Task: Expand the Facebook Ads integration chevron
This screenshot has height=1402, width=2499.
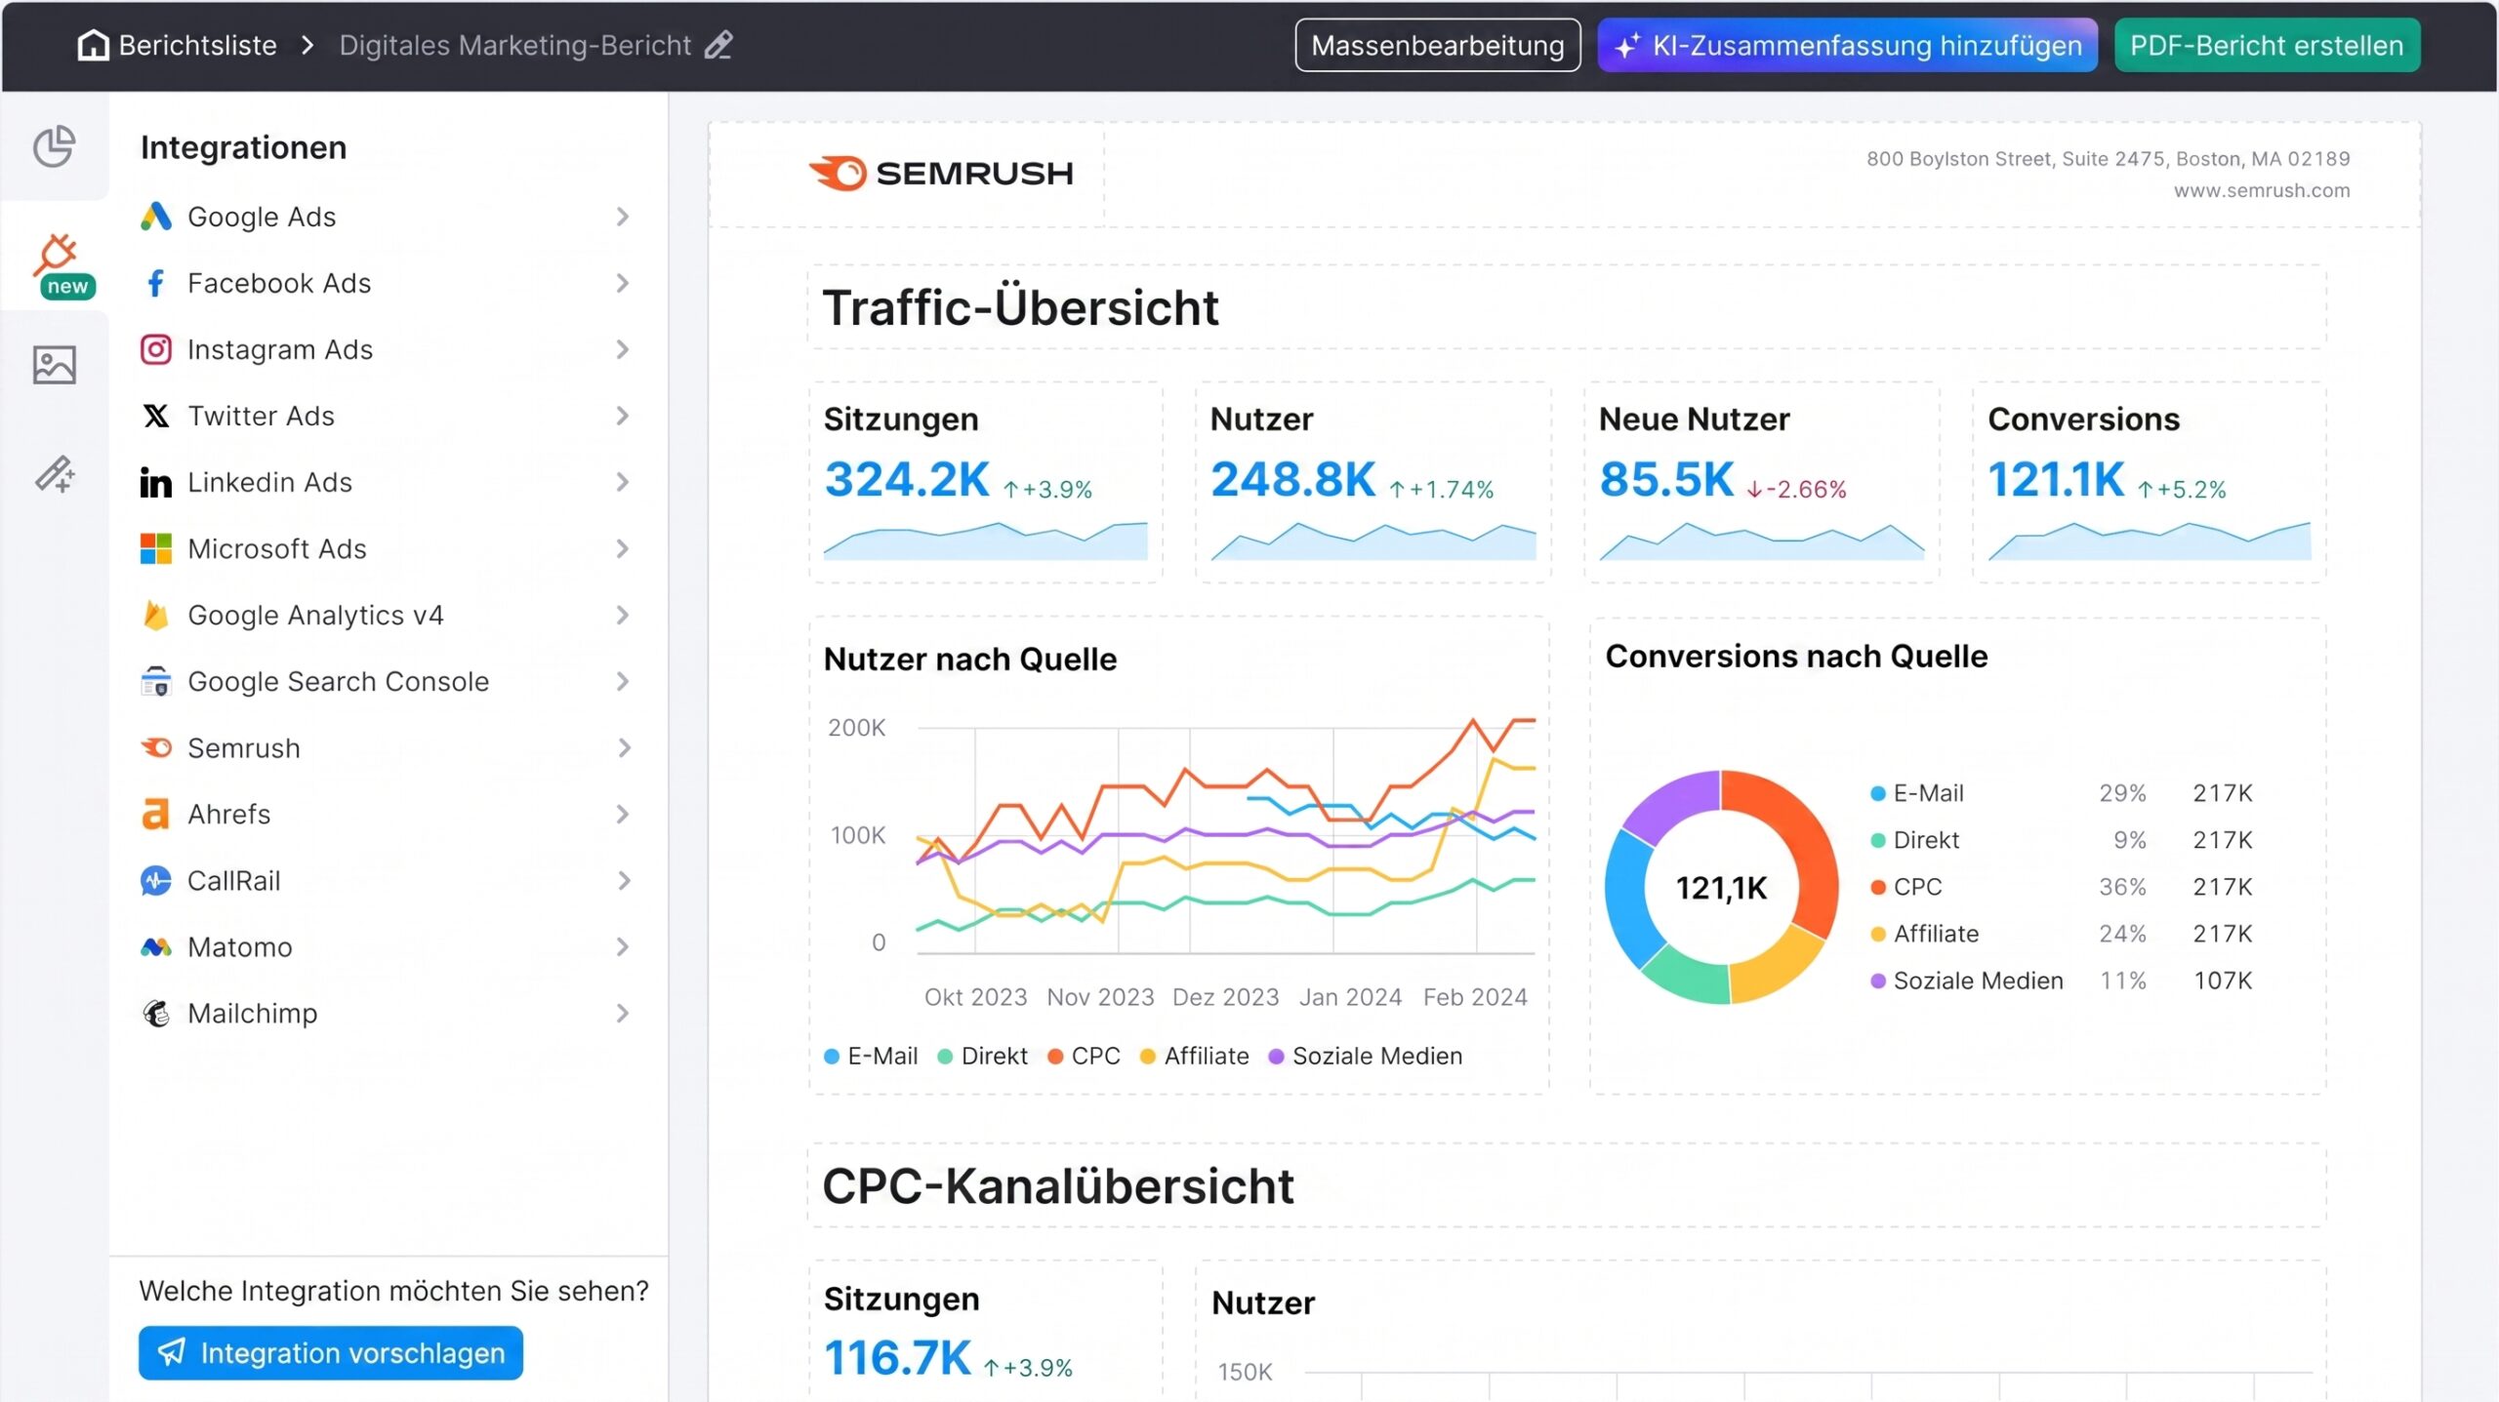Action: pyautogui.click(x=623, y=283)
